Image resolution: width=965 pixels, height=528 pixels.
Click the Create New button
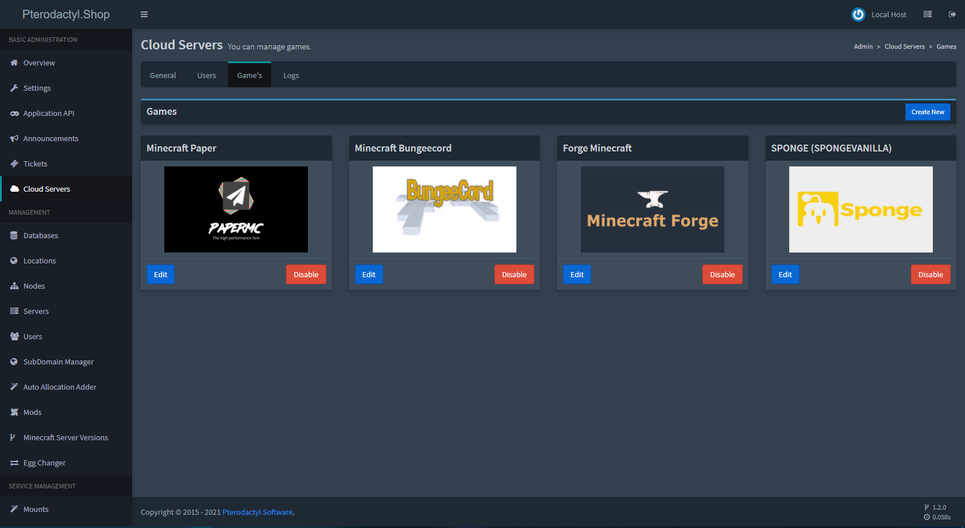927,112
